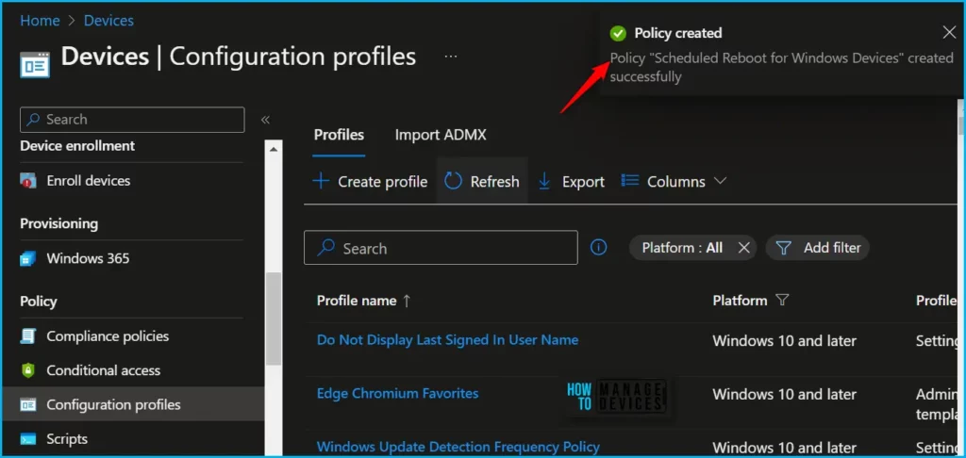Open Edge Chromium Favorites profile
The height and width of the screenshot is (458, 966).
[x=397, y=393]
